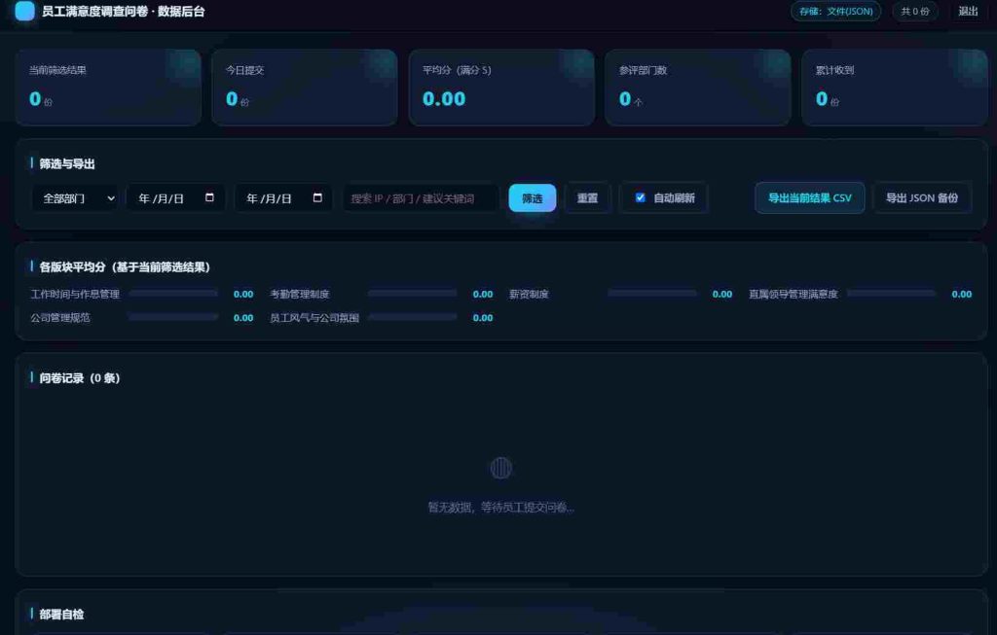
Task: Click the 薪资制度 score bar
Action: point(652,294)
